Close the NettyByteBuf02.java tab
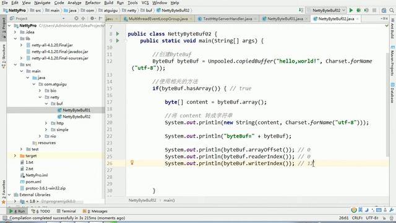The width and height of the screenshot is (396, 223). click(358, 19)
